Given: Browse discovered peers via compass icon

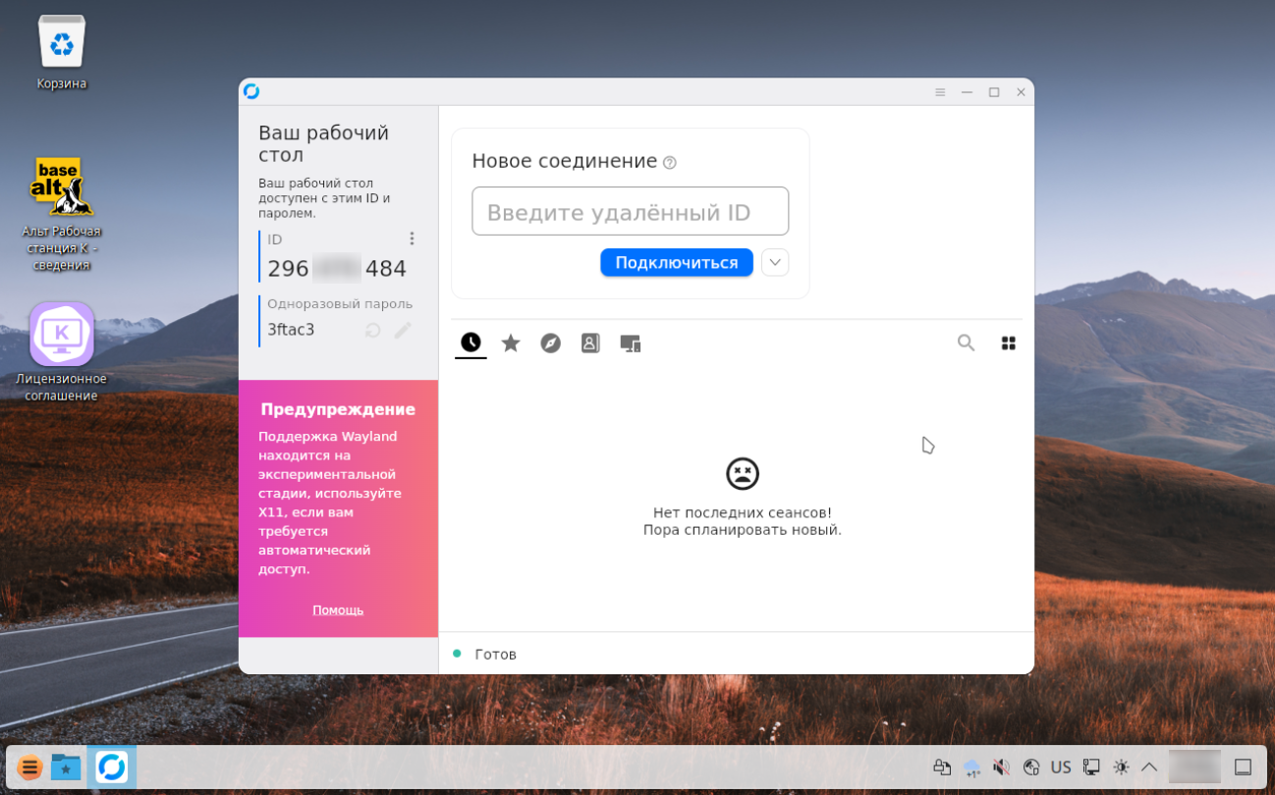Looking at the screenshot, I should 550,343.
